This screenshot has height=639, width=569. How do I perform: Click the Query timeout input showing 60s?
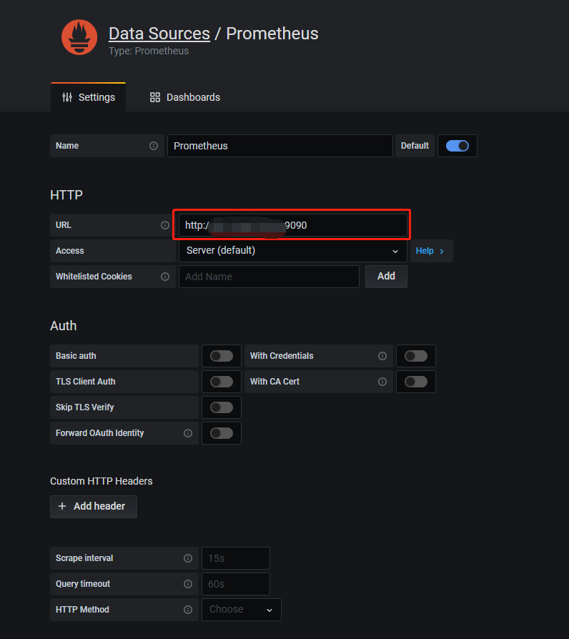(x=236, y=583)
